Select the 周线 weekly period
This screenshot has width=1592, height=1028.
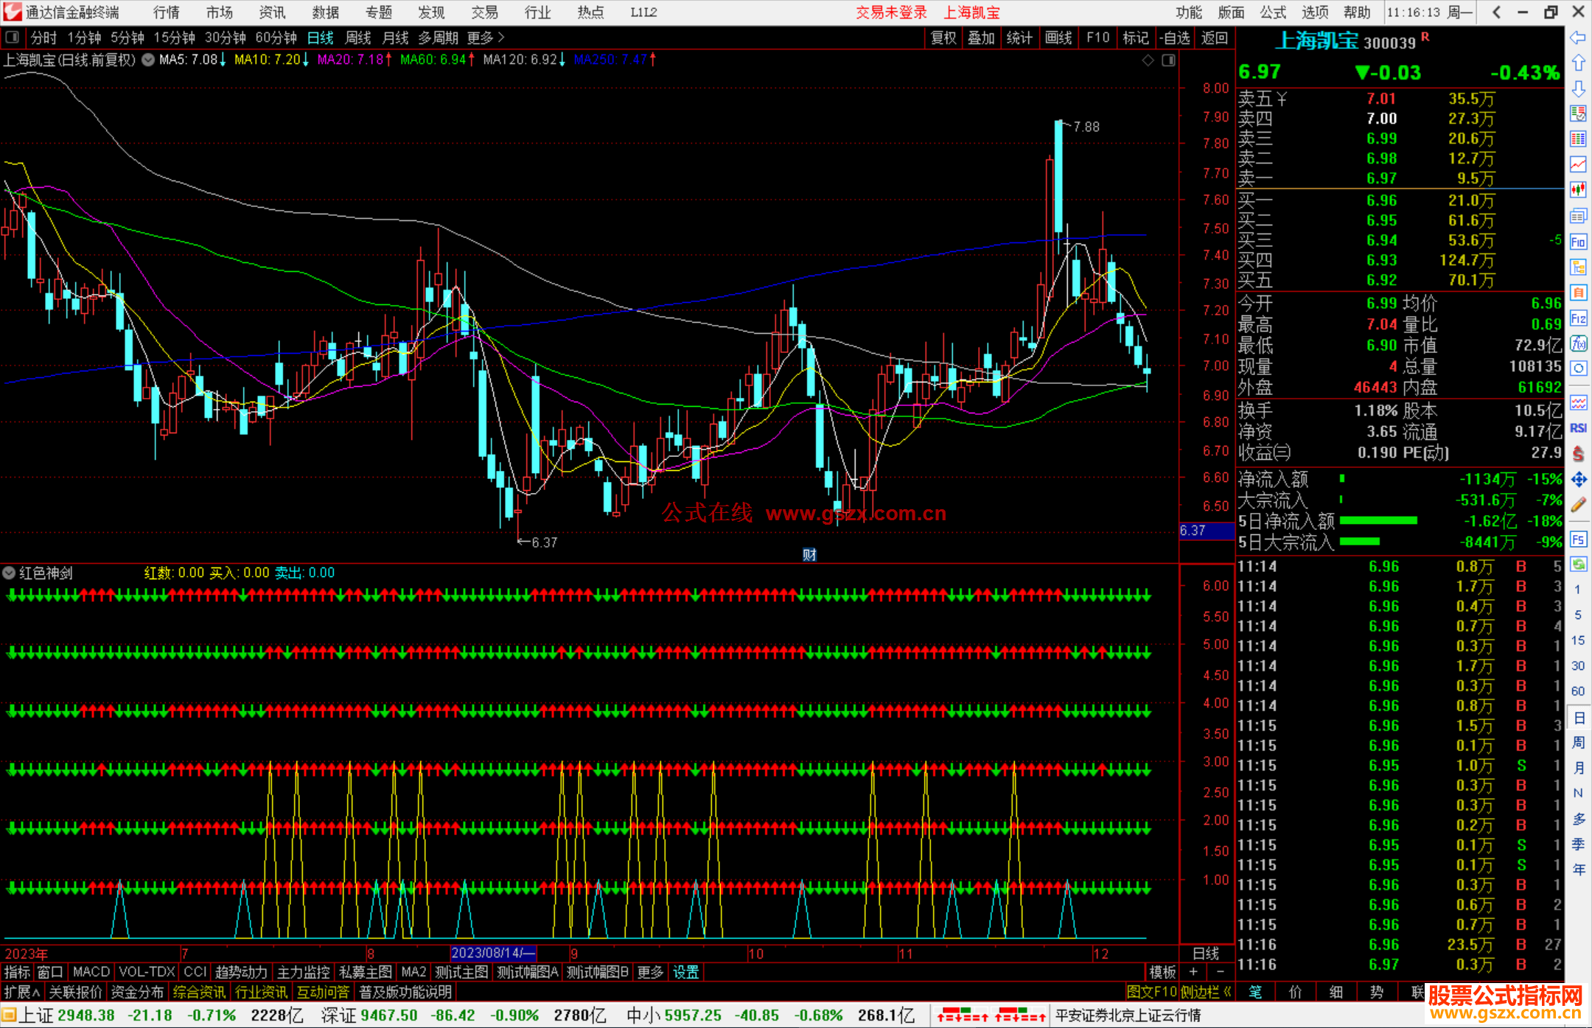tap(358, 38)
